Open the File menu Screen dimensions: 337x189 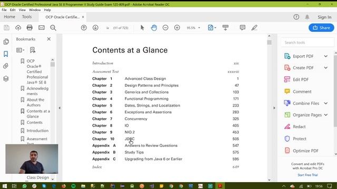(x=4, y=10)
